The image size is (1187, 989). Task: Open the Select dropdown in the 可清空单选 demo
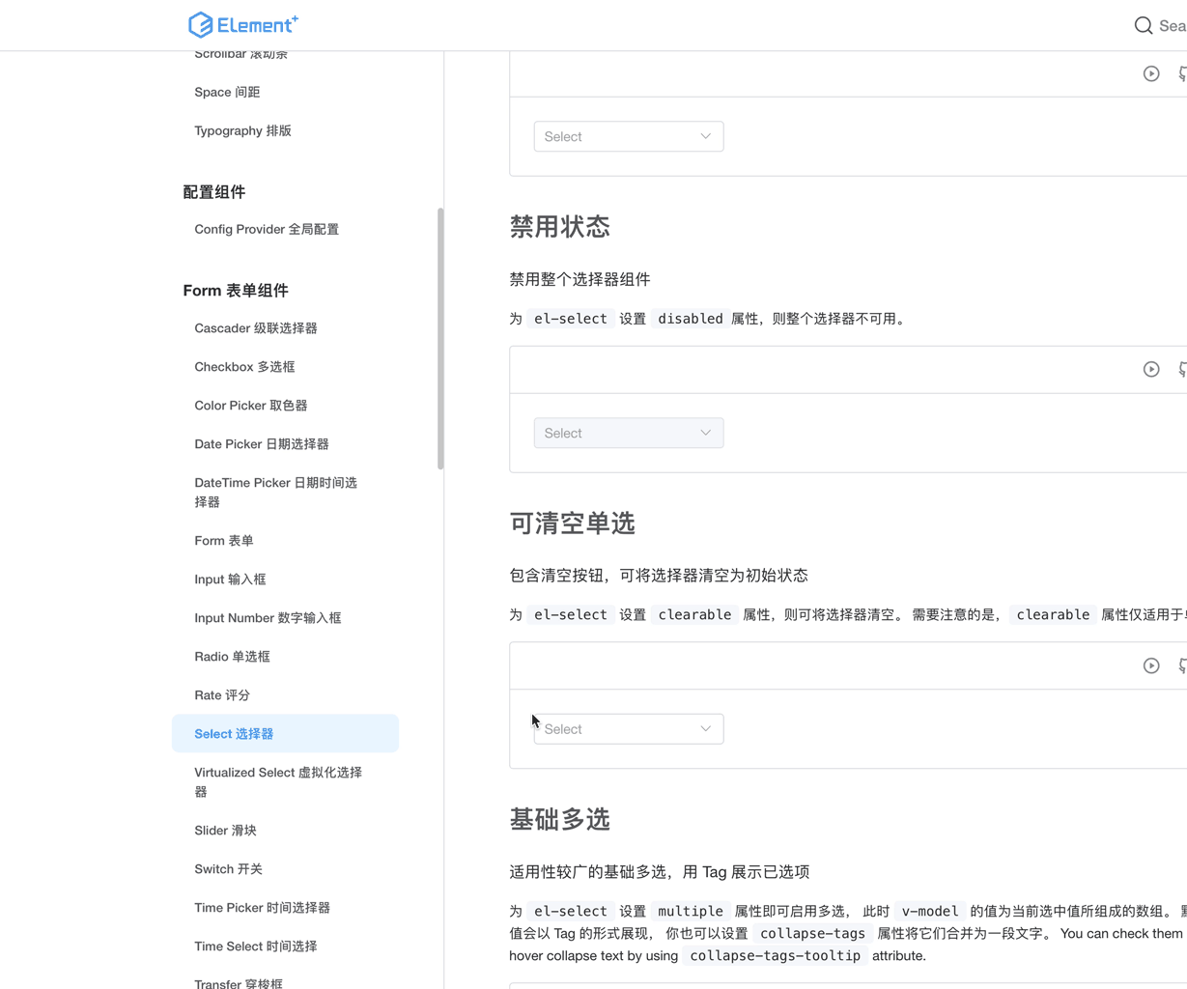point(628,728)
